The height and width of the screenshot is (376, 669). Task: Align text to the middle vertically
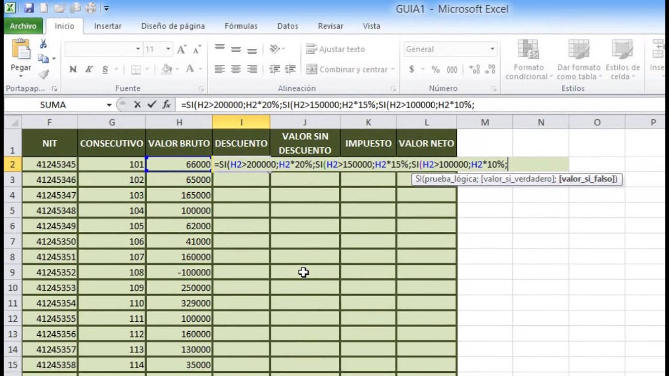[x=236, y=49]
